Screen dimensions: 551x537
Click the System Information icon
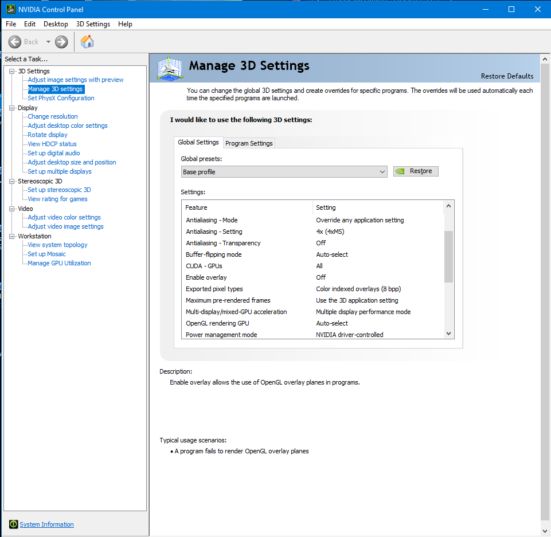click(13, 524)
